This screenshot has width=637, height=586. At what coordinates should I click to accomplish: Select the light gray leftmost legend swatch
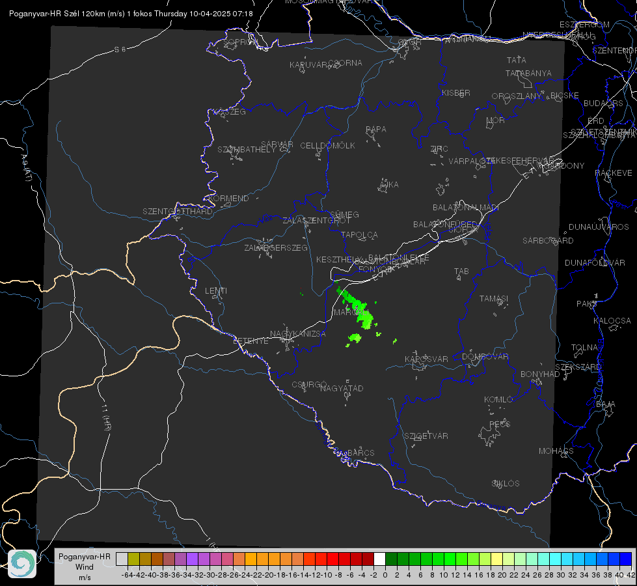[122, 559]
